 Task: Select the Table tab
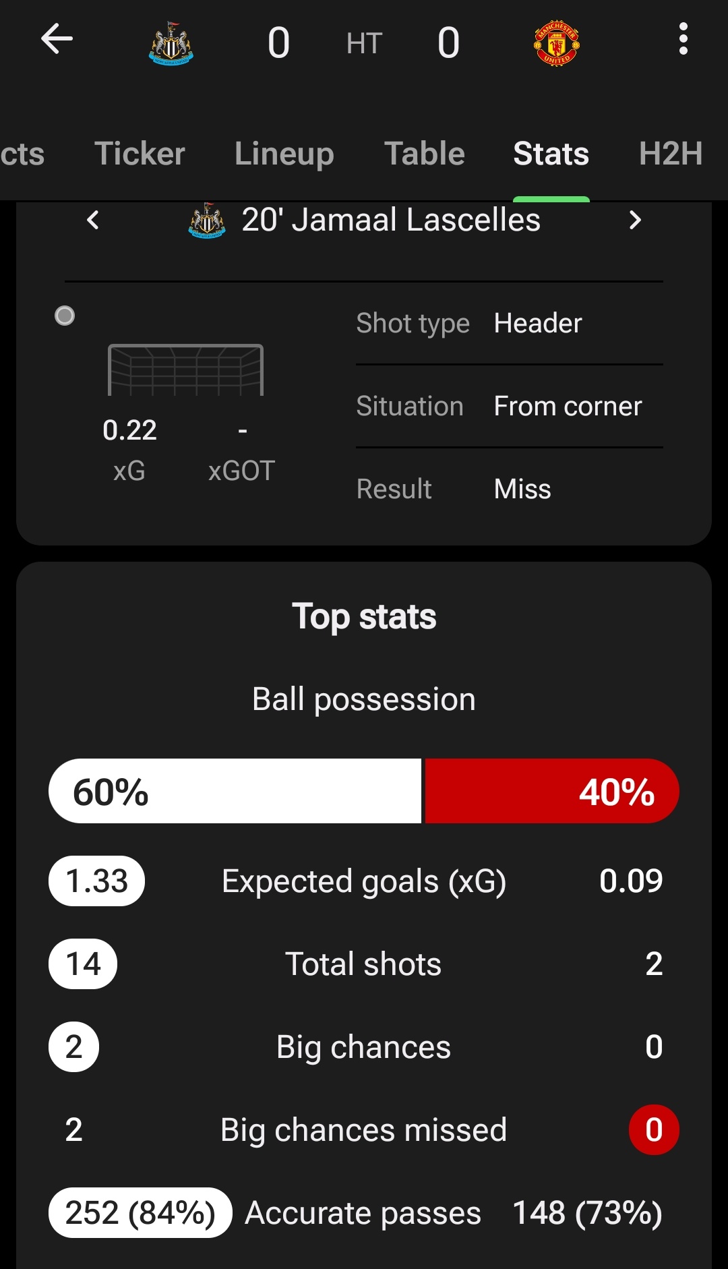424,154
